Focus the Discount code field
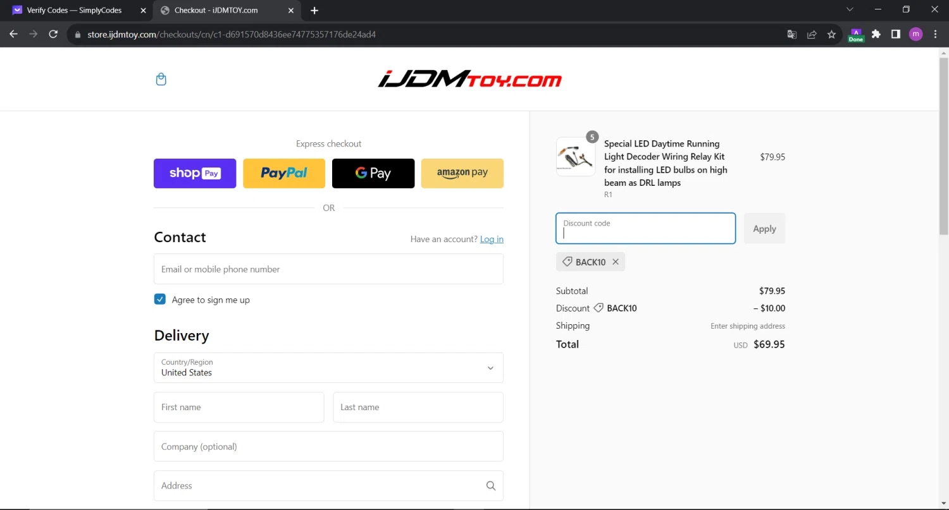 (x=645, y=229)
